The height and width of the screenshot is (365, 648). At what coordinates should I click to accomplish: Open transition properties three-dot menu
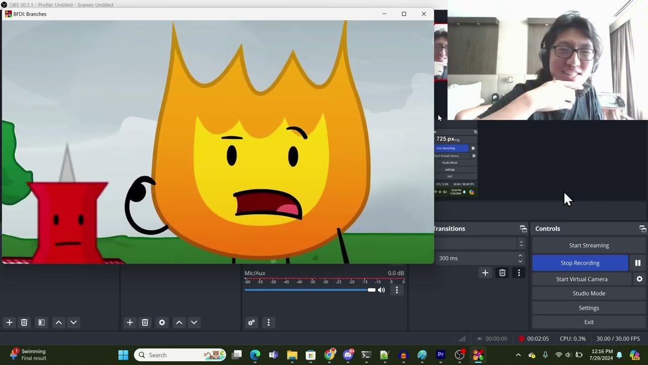[x=519, y=273]
